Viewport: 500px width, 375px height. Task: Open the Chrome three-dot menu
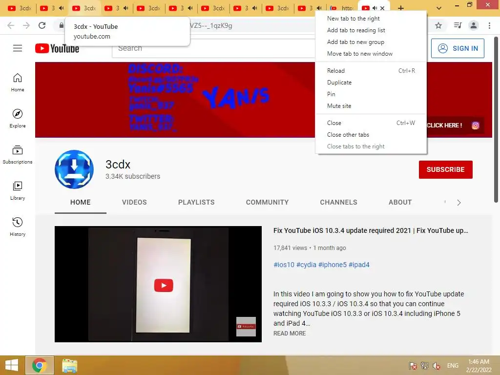[x=489, y=25]
